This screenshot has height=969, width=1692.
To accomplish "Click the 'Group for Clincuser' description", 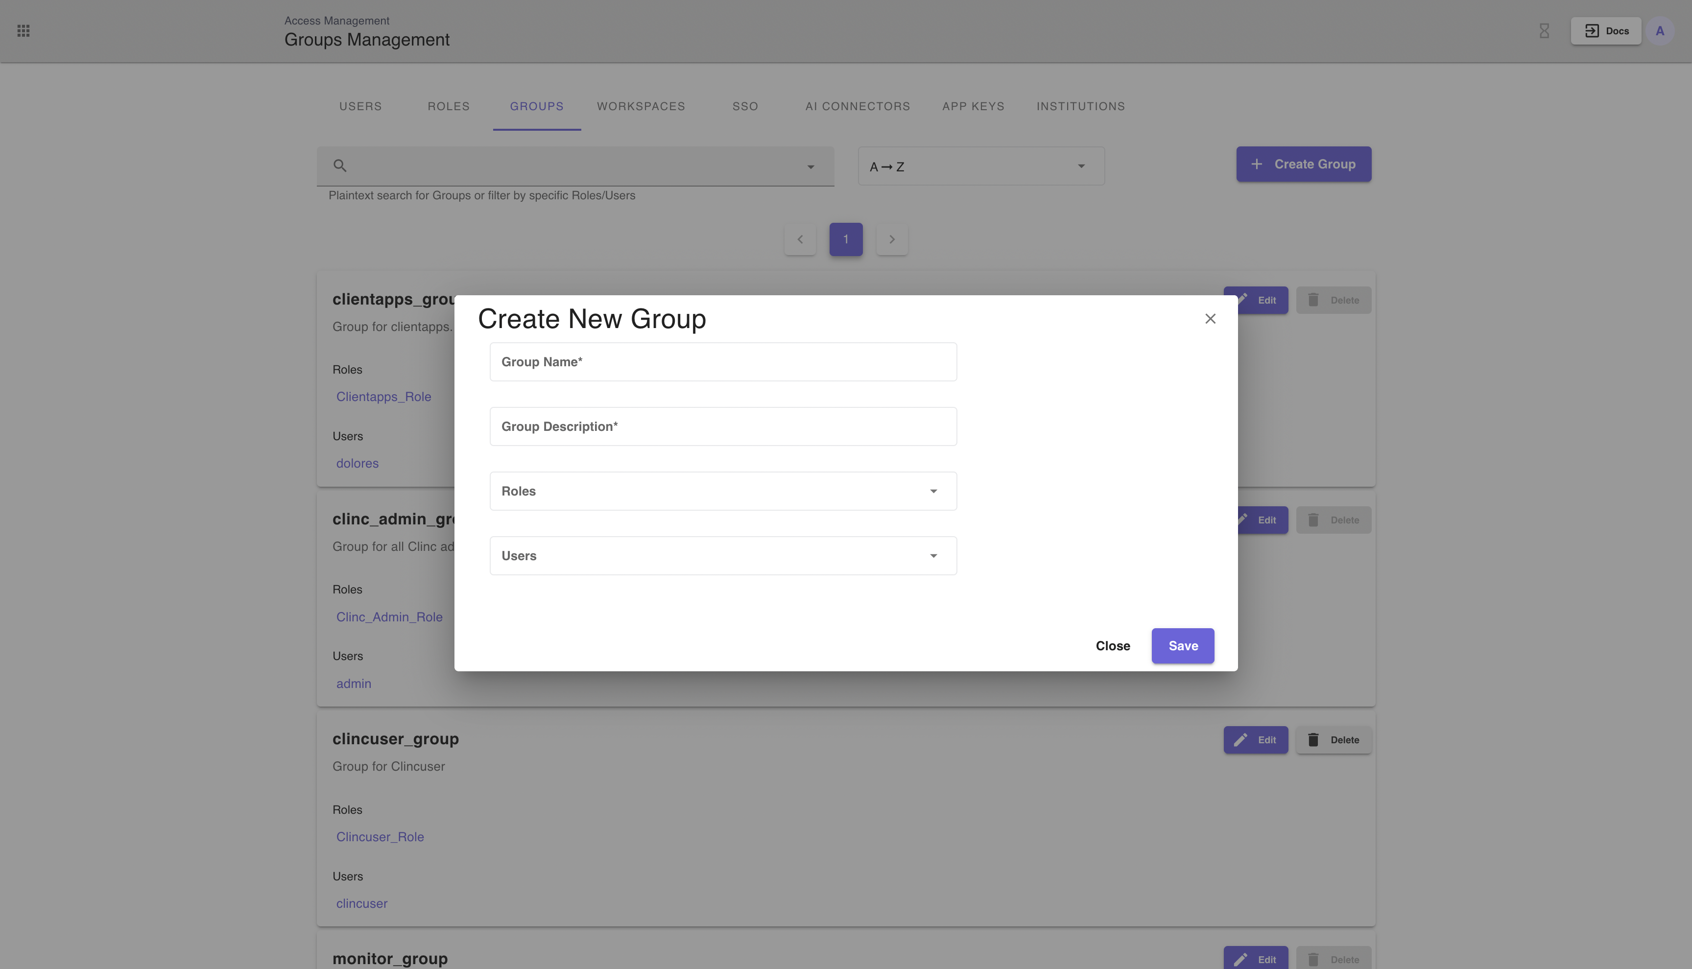I will coord(389,767).
